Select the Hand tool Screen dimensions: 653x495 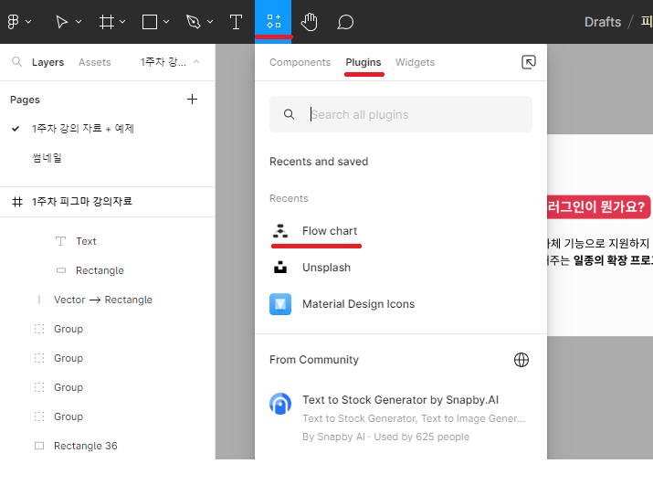tap(309, 22)
